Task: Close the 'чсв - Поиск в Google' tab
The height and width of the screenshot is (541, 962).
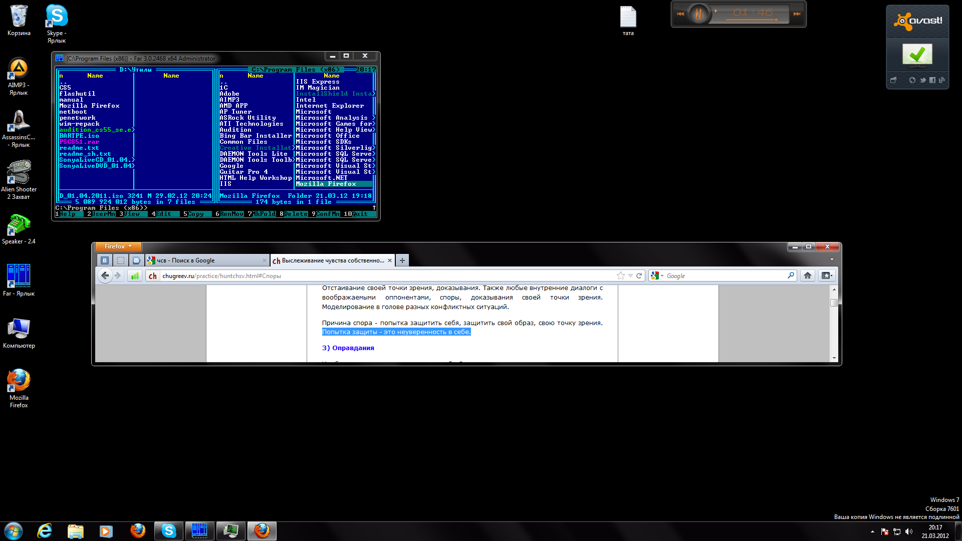Action: tap(264, 260)
